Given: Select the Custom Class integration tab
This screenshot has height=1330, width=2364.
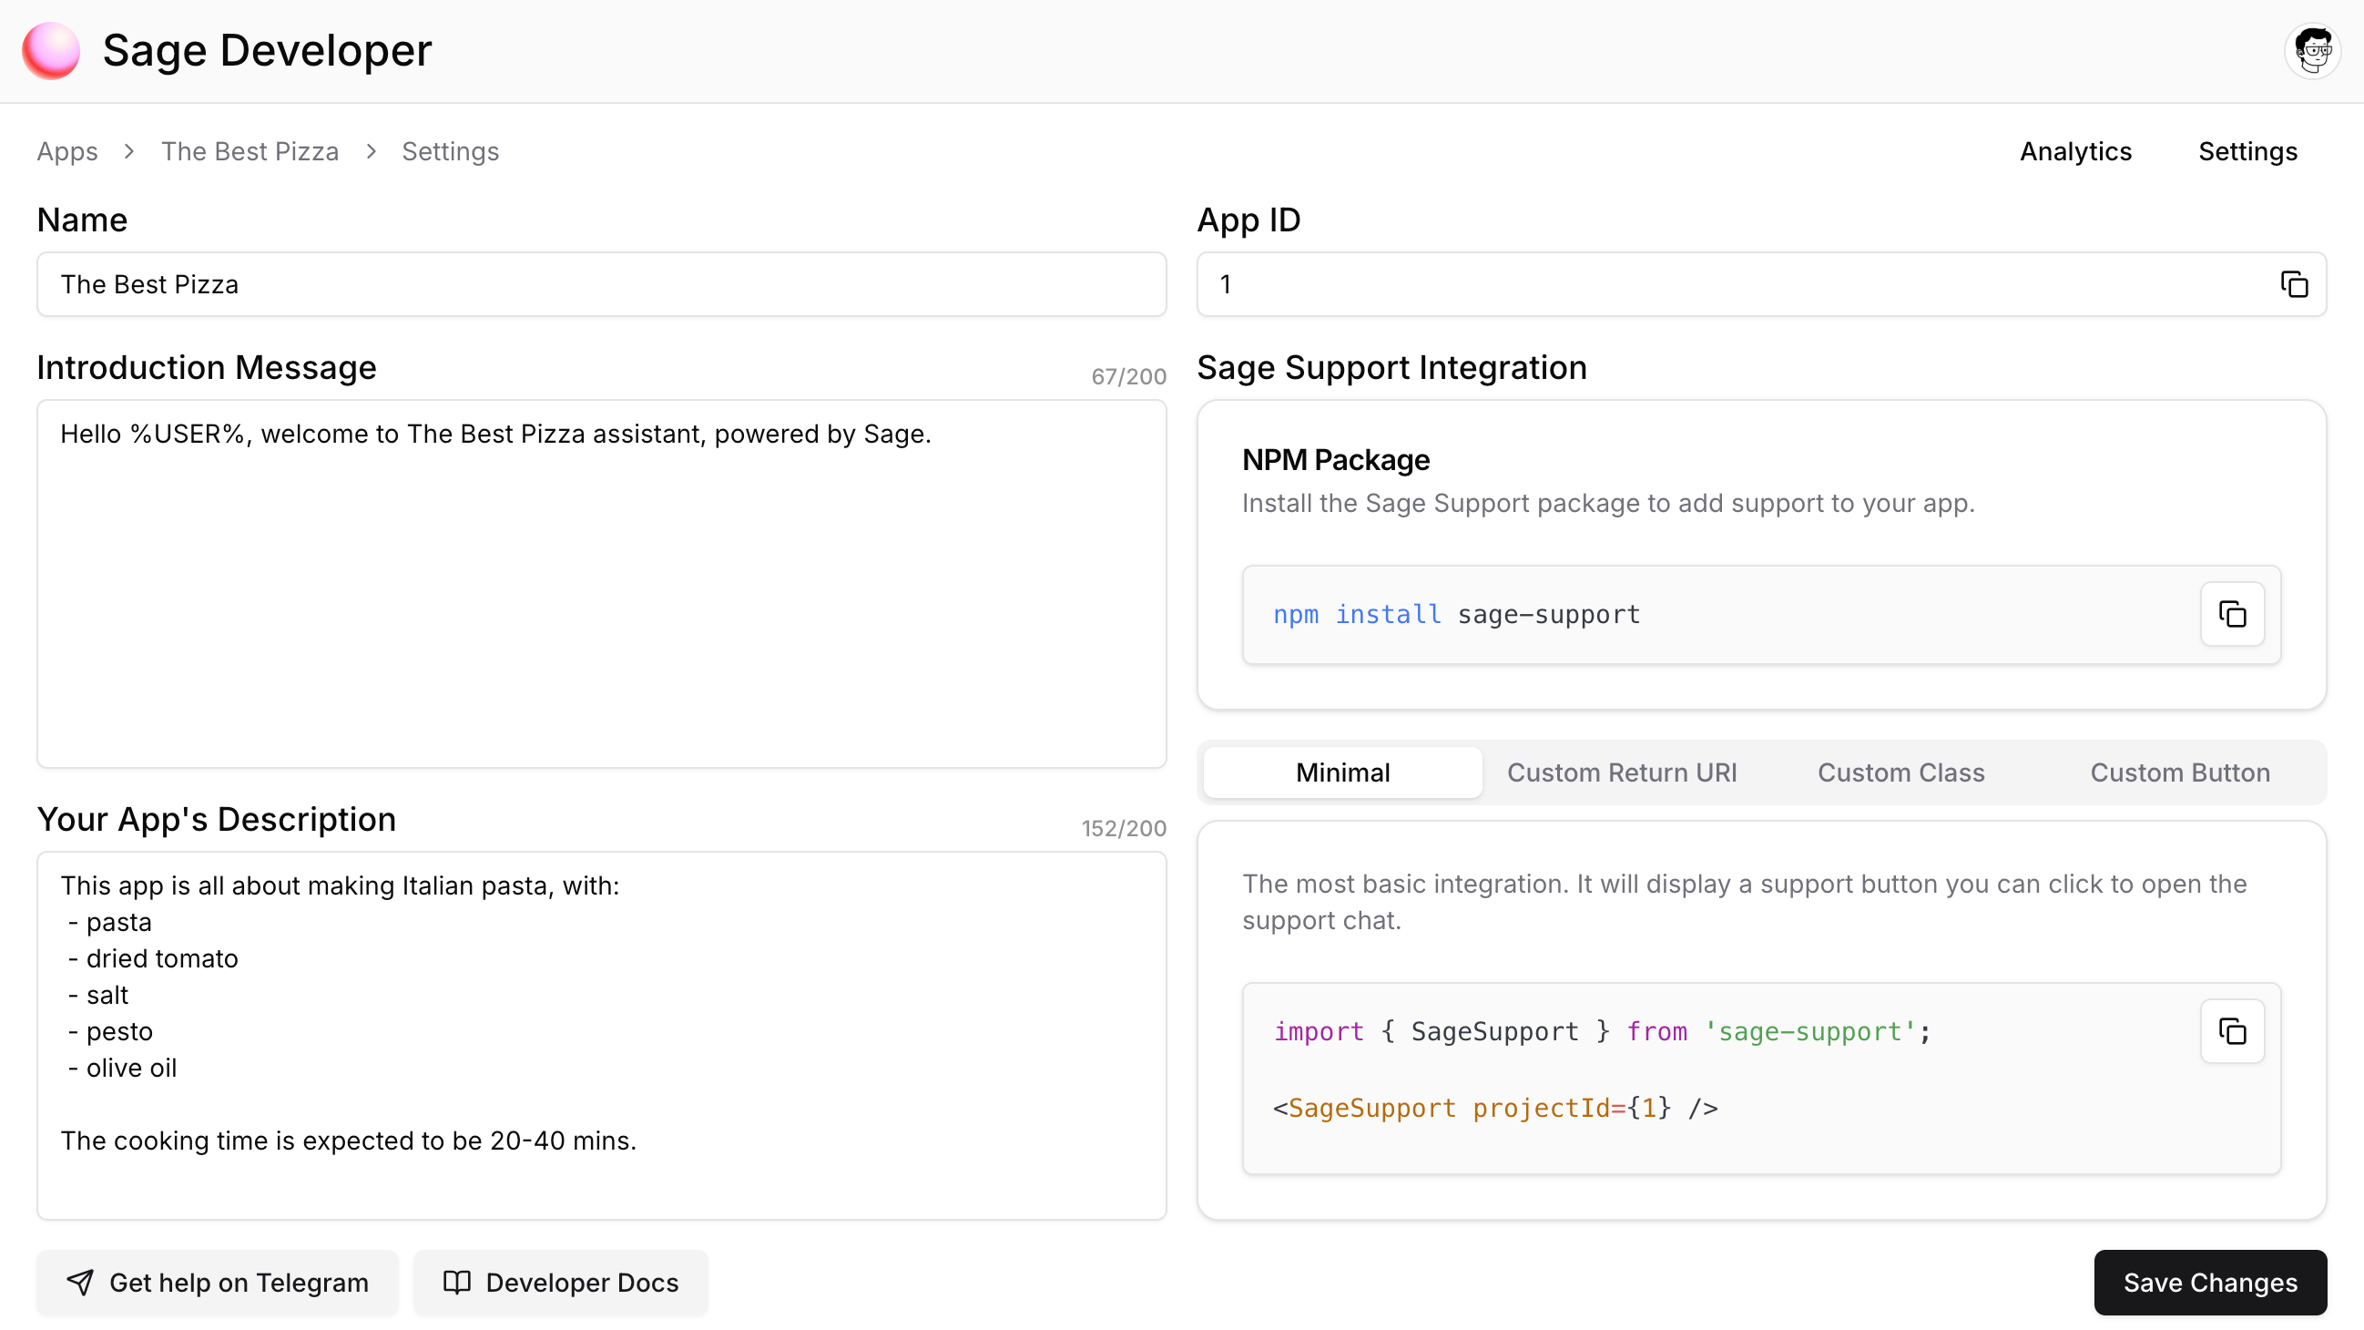Looking at the screenshot, I should 1900,772.
